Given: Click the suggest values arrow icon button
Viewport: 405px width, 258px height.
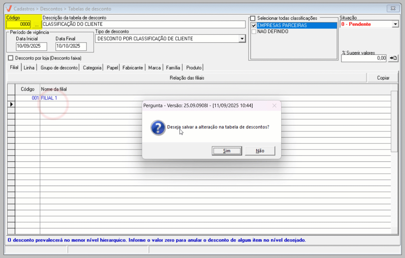Looking at the screenshot, I should [393, 58].
